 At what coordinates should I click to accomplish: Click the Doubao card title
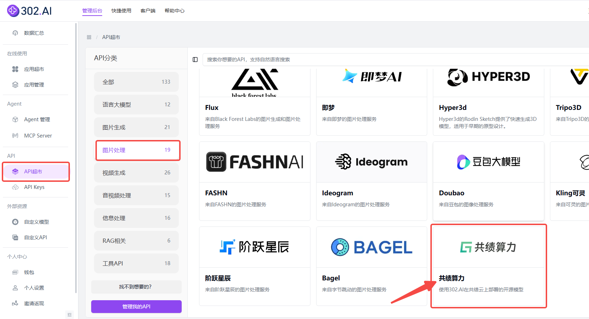452,193
